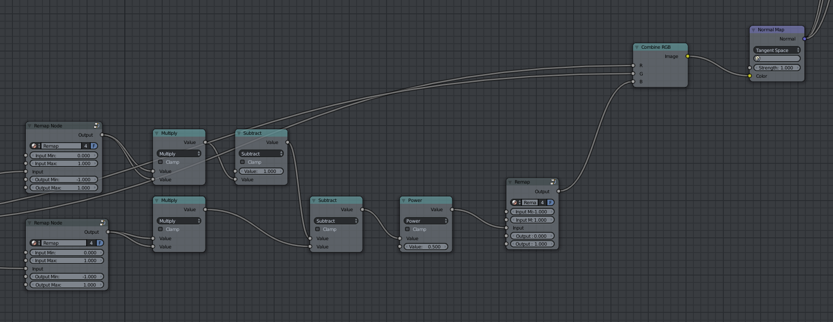Click Output Min -1.000 on upper Remap Node
Viewport: 833px width, 322px height.
(64, 179)
